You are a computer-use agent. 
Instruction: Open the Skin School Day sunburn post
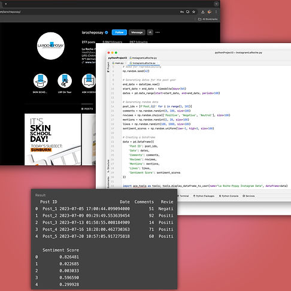[x=53, y=140]
